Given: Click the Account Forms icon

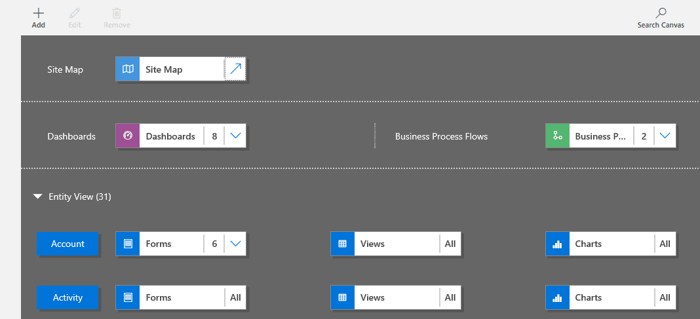Looking at the screenshot, I should pos(128,244).
